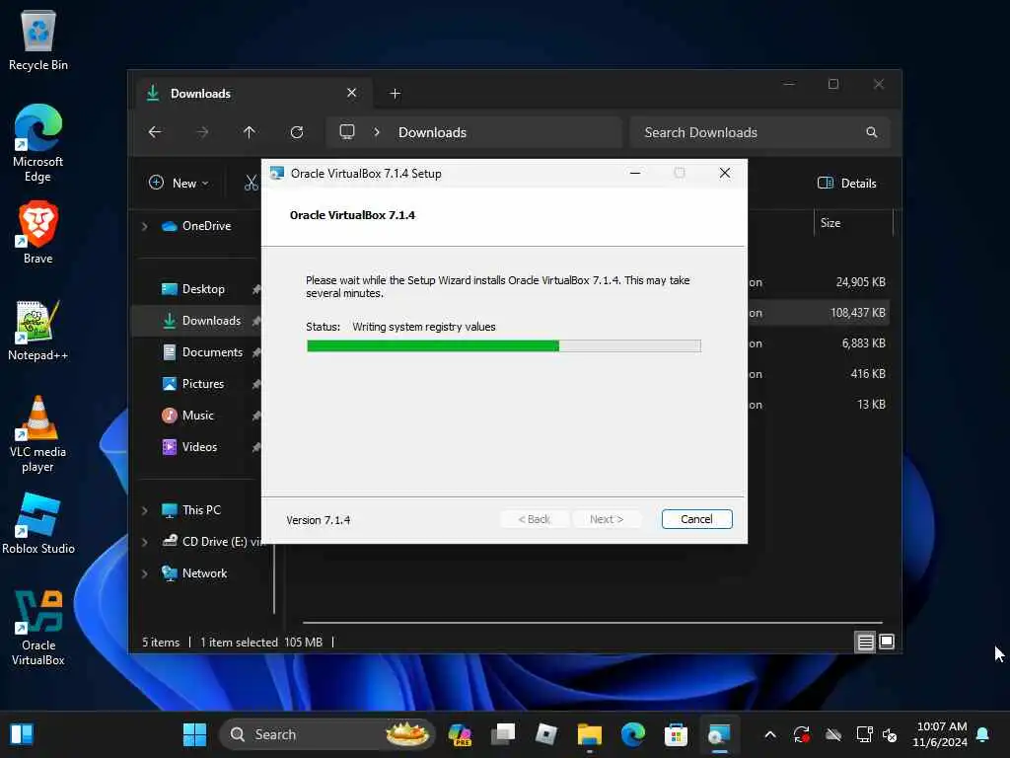Click the forward arrow in File Explorer
Screen dimensions: 1010x758
coord(202,132)
